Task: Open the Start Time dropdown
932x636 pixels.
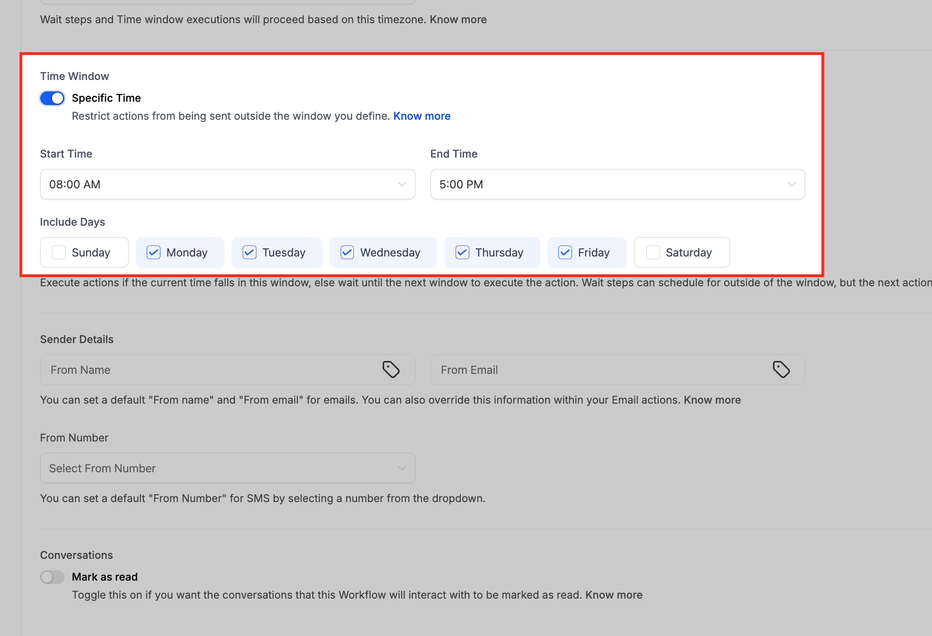Action: (x=228, y=184)
